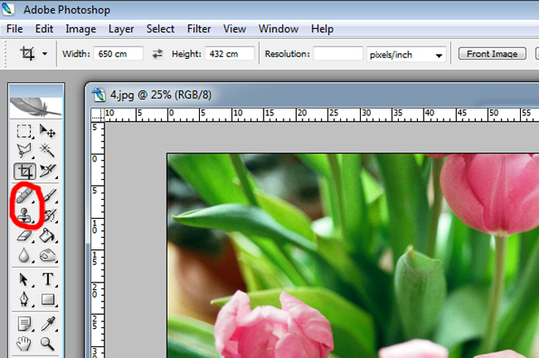Image resolution: width=539 pixels, height=358 pixels.
Task: Open the Filter menu
Action: click(198, 29)
